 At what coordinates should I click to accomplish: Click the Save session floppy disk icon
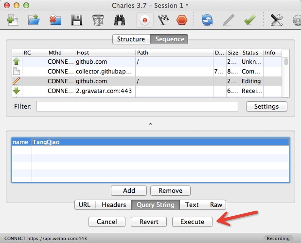pyautogui.click(x=76, y=20)
